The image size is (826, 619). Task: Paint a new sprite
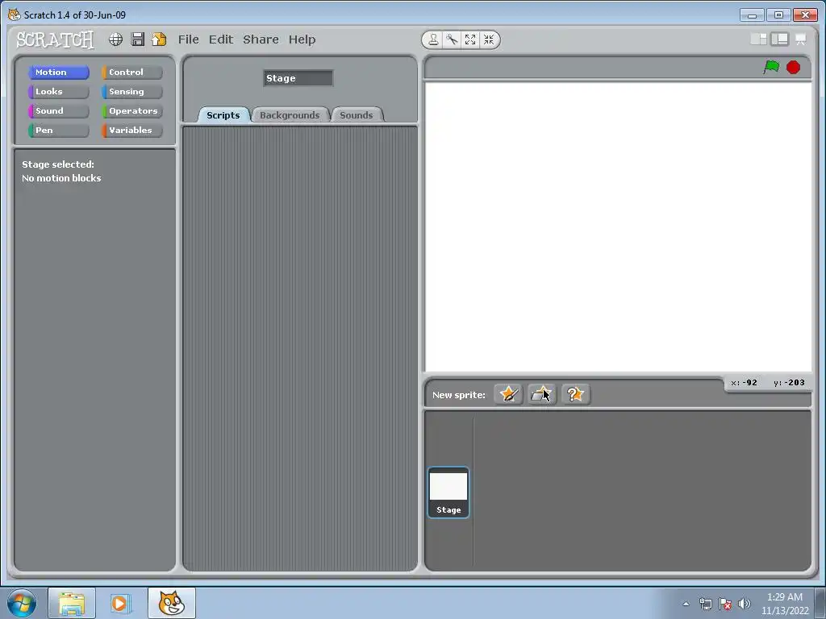click(x=508, y=394)
